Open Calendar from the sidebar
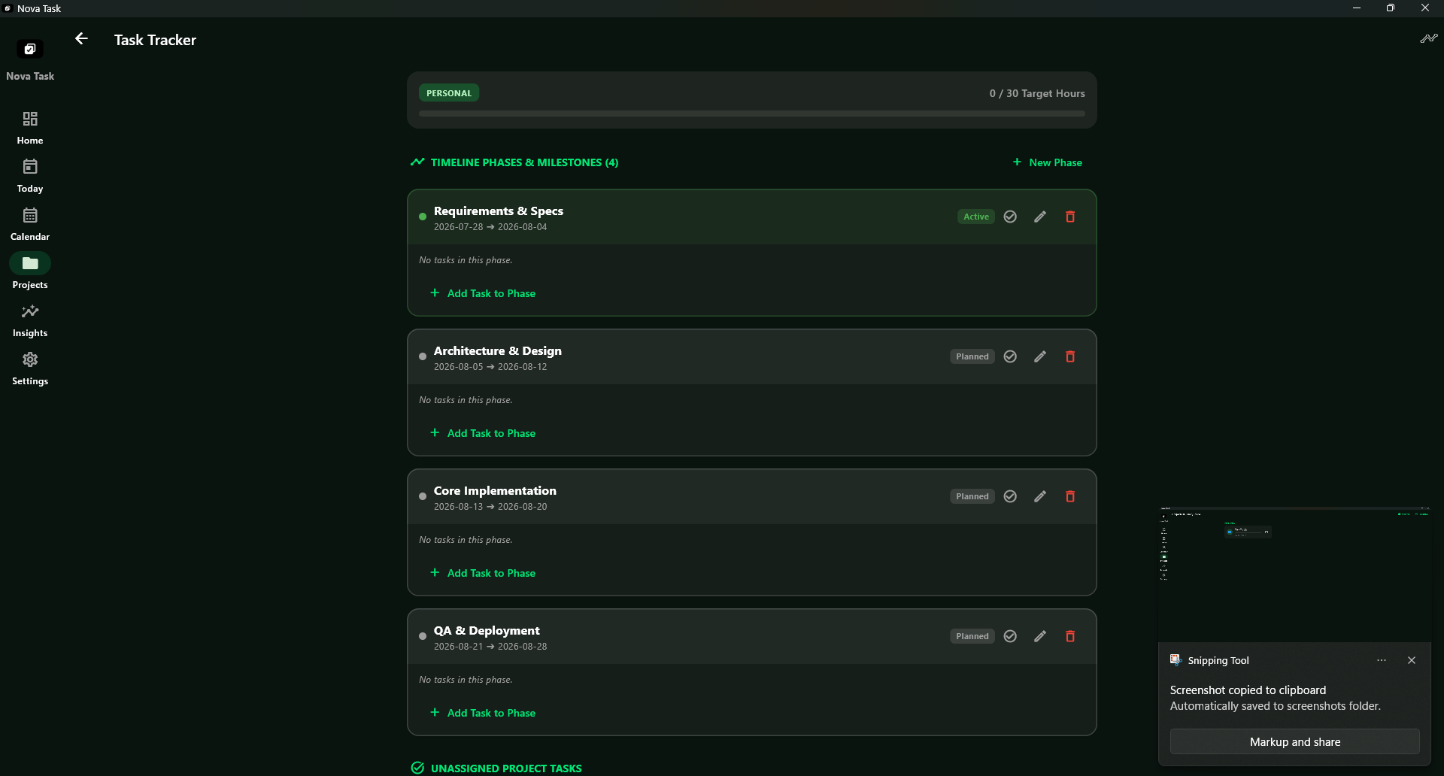 (30, 224)
